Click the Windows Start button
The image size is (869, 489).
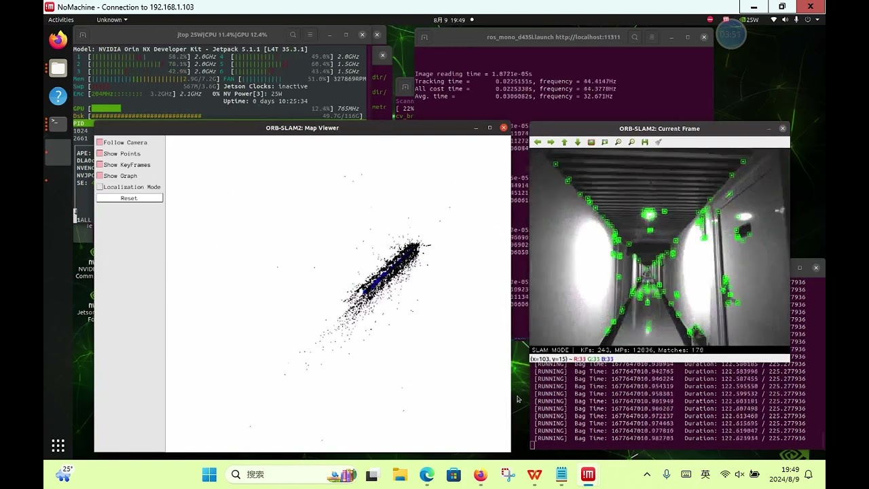click(209, 474)
